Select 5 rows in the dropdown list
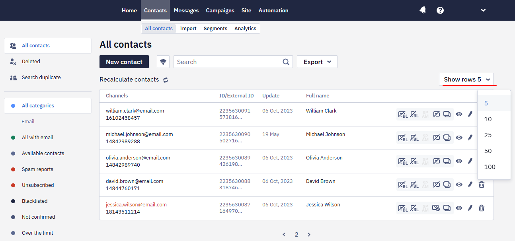The width and height of the screenshot is (515, 241). (494, 103)
